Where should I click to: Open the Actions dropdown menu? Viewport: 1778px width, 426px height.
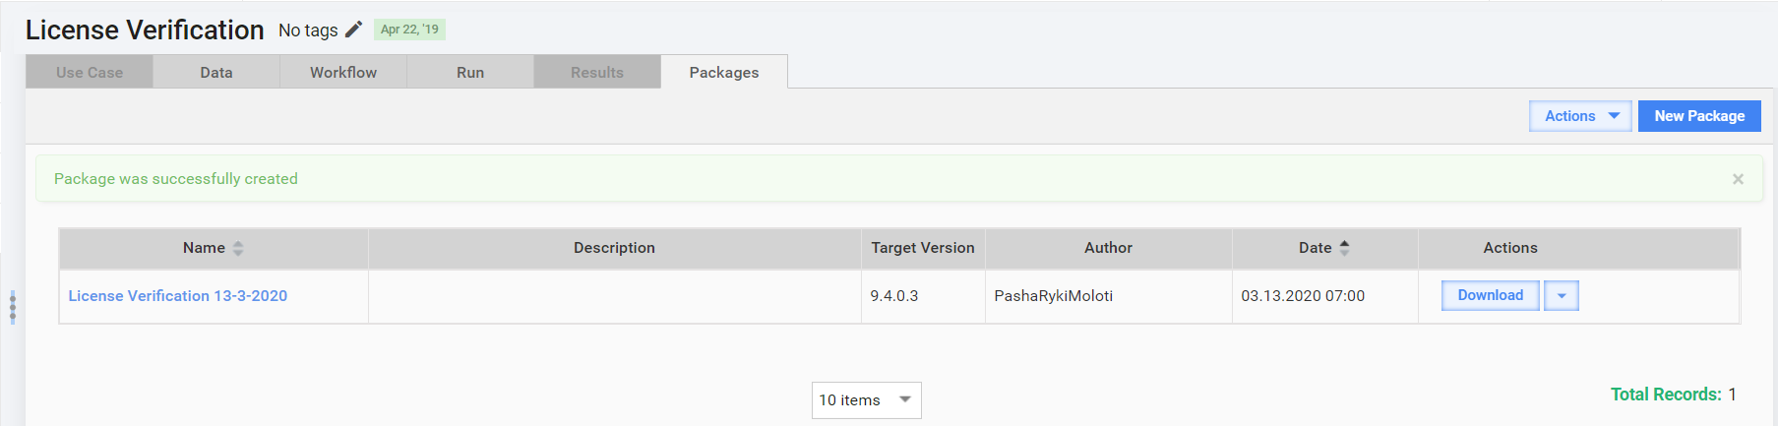pos(1580,116)
